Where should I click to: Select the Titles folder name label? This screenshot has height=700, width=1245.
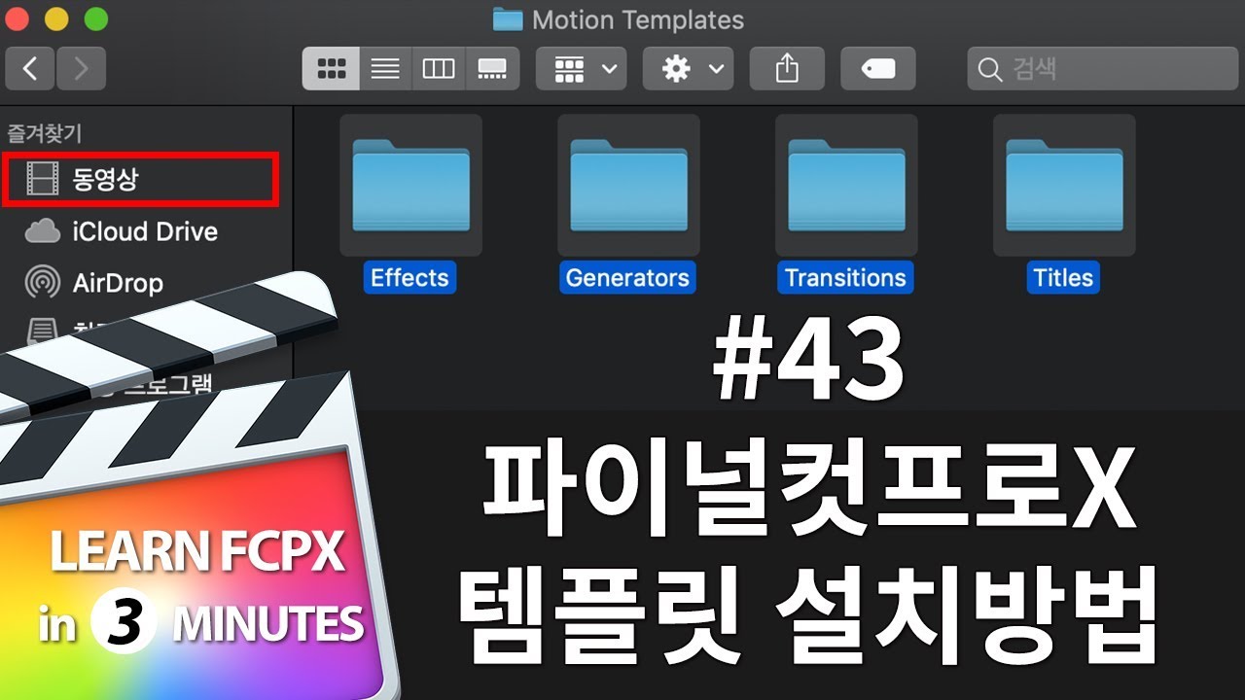pos(1063,278)
